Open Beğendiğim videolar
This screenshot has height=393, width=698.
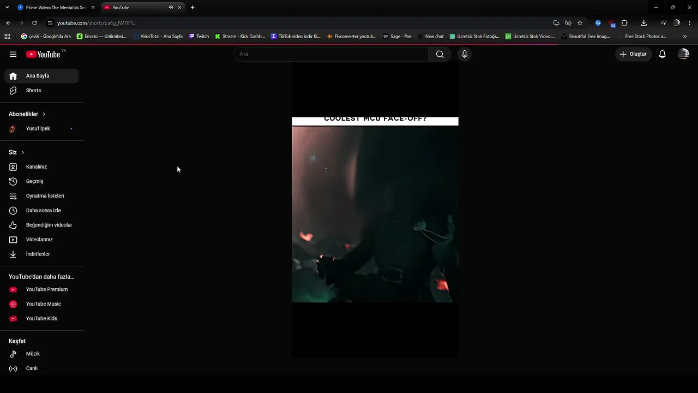(x=41, y=225)
